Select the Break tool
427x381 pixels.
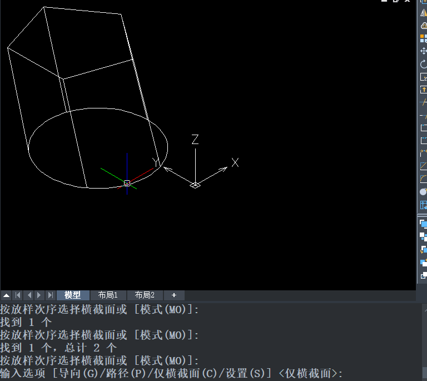[x=424, y=141]
